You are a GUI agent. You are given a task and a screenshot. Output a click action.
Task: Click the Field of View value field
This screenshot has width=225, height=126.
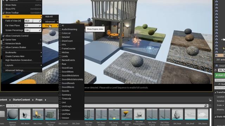(x=33, y=21)
